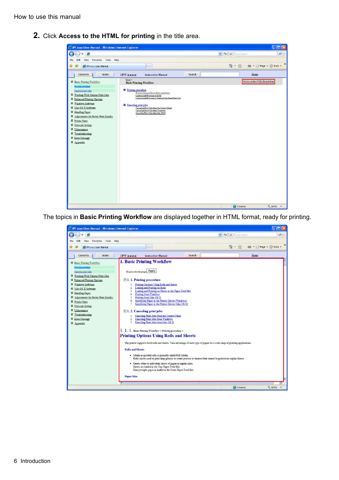Click Live Search box in lower window
Screen dimensions: 339x480
[x=255, y=235]
